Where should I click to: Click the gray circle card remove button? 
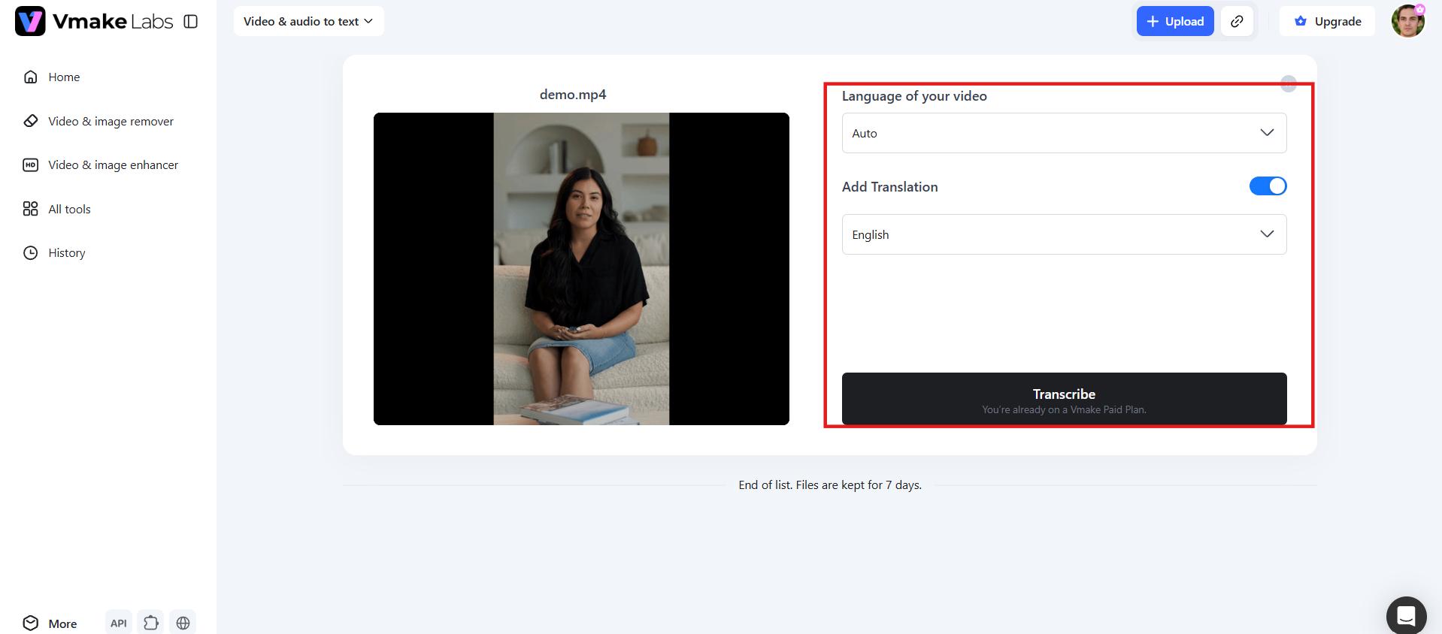[1289, 83]
